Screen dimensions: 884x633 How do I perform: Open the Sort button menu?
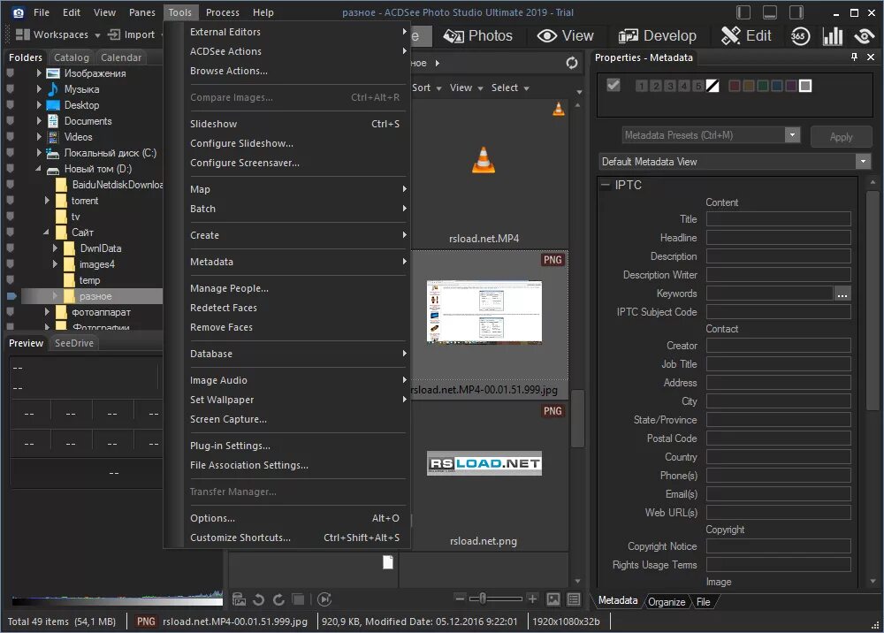426,88
